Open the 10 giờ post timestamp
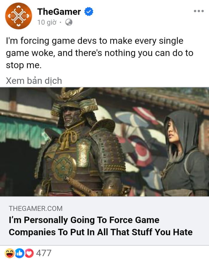This screenshot has width=209, height=259. (x=47, y=22)
